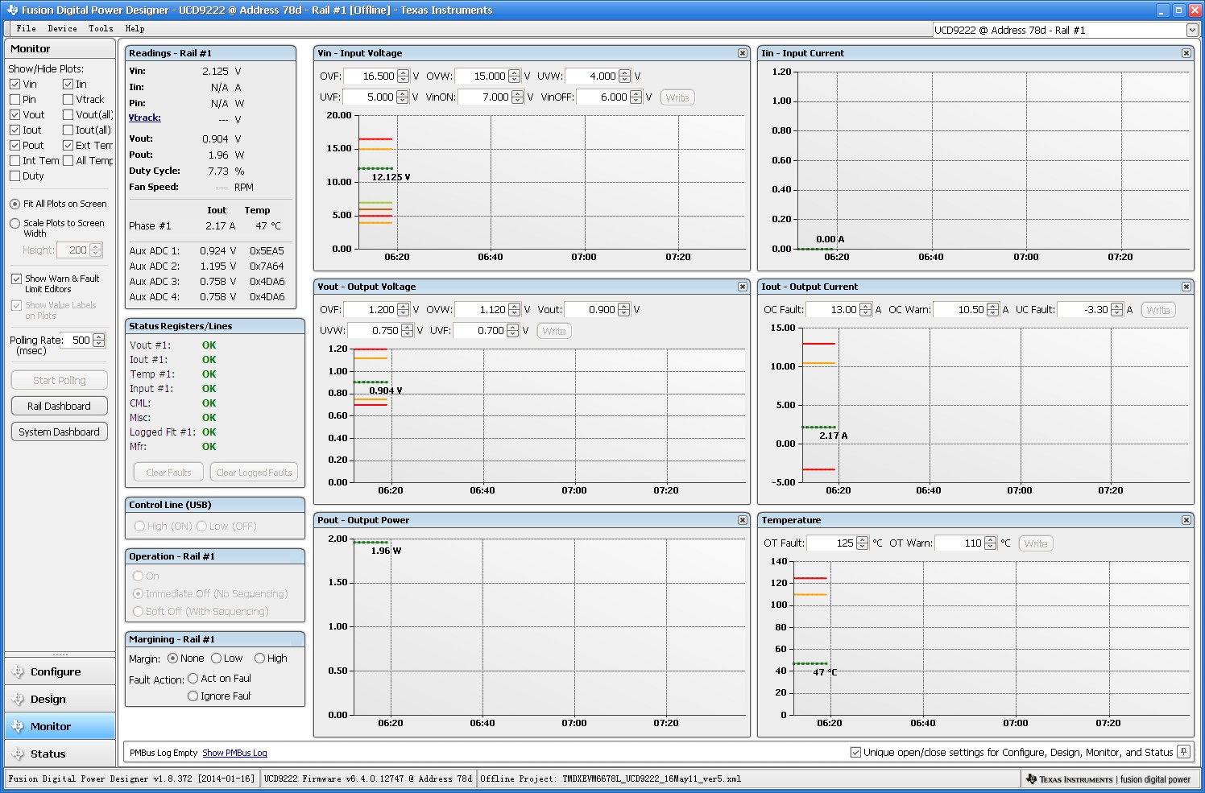The width and height of the screenshot is (1205, 793).
Task: Click the Vout setpoint stepper arrows
Action: click(x=623, y=310)
